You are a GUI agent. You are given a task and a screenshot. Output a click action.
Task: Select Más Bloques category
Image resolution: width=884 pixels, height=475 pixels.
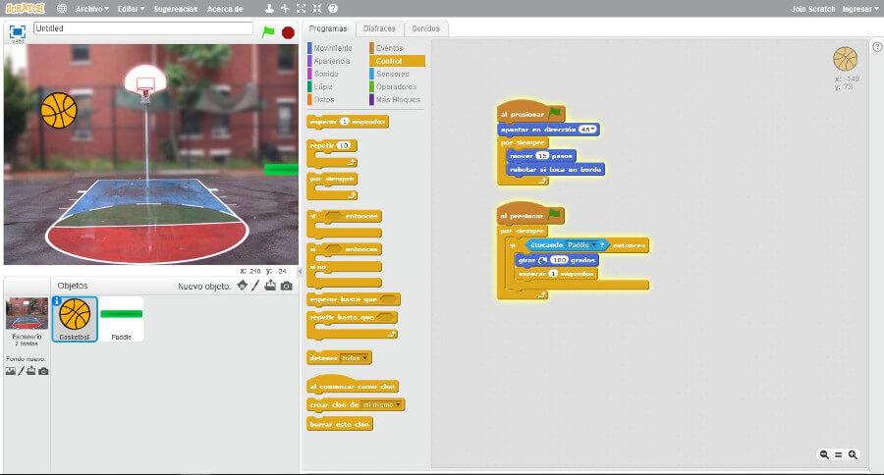tap(398, 99)
